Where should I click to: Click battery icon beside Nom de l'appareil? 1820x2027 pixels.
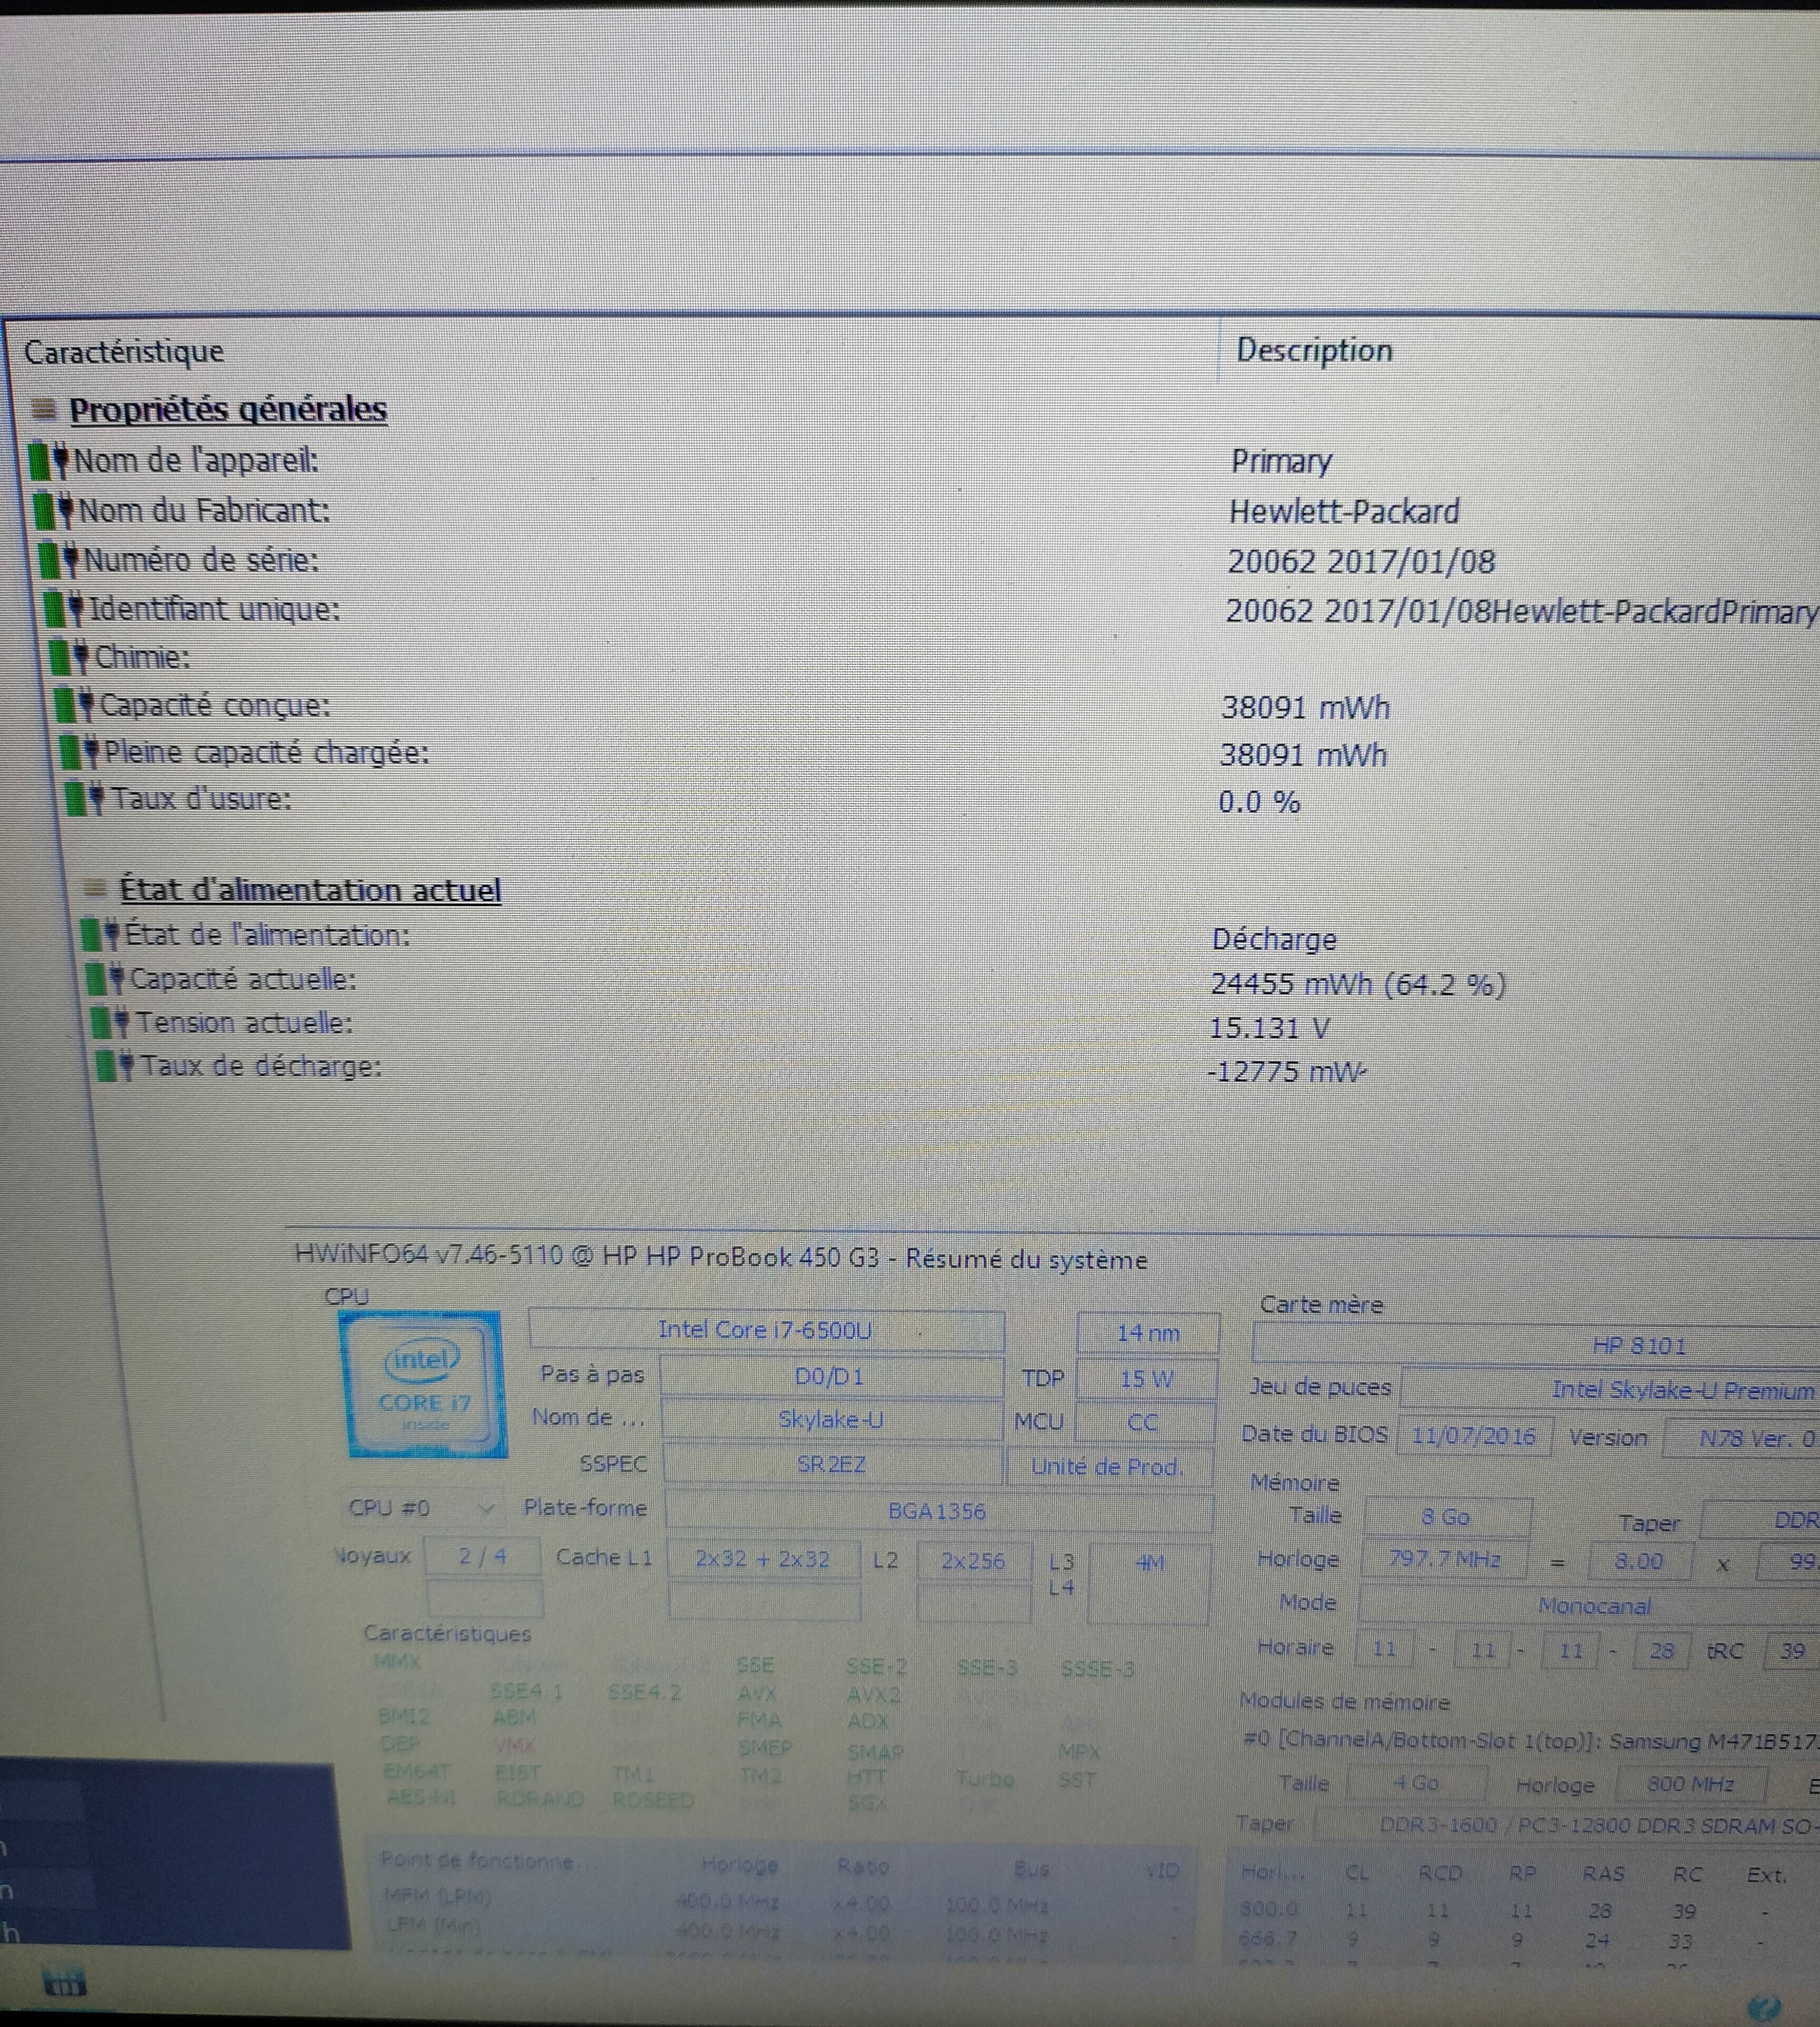(x=48, y=461)
